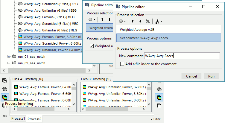The height and width of the screenshot is (123, 225).
Task: Click Cancel in the Pipeline editor
Action: (191, 76)
